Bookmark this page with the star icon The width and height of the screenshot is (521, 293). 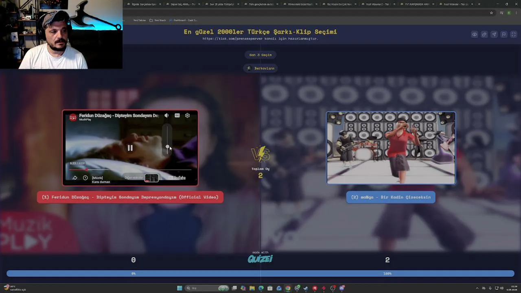coord(491,13)
